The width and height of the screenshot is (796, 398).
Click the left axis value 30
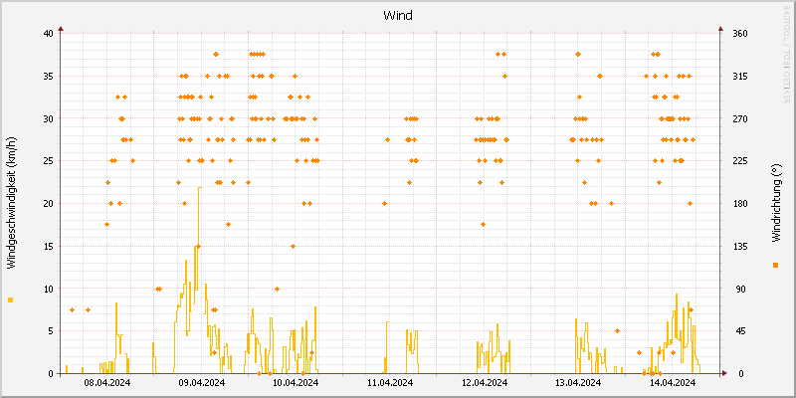click(x=48, y=118)
